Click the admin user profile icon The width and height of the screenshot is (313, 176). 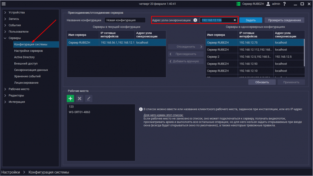pyautogui.click(x=268, y=4)
